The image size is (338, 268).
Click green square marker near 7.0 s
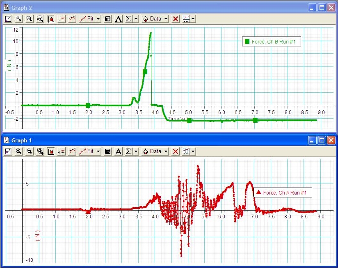tap(255, 120)
